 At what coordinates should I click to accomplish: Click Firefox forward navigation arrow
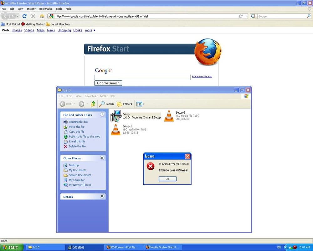(x=13, y=16)
